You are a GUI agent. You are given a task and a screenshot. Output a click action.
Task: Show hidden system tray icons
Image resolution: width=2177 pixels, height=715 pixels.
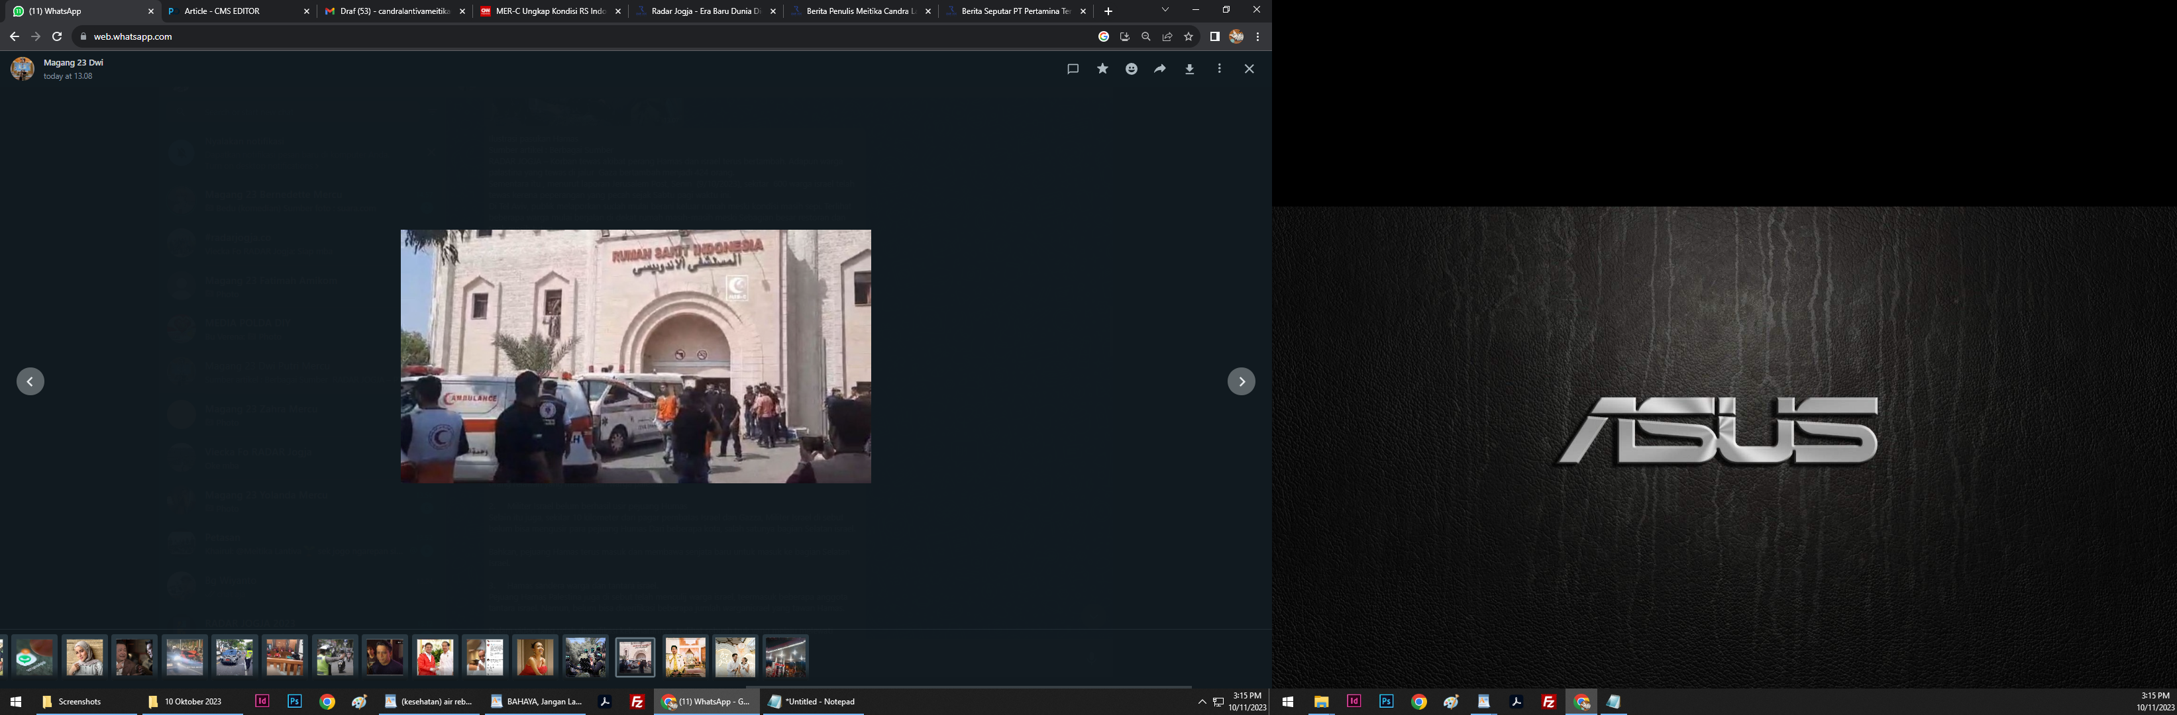1202,702
